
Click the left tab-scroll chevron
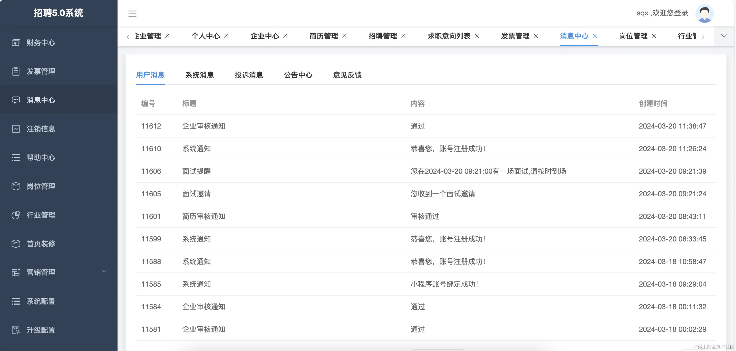[x=128, y=36]
